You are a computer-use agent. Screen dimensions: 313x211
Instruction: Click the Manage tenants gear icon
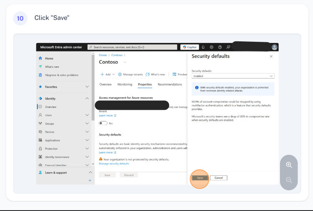120,74
